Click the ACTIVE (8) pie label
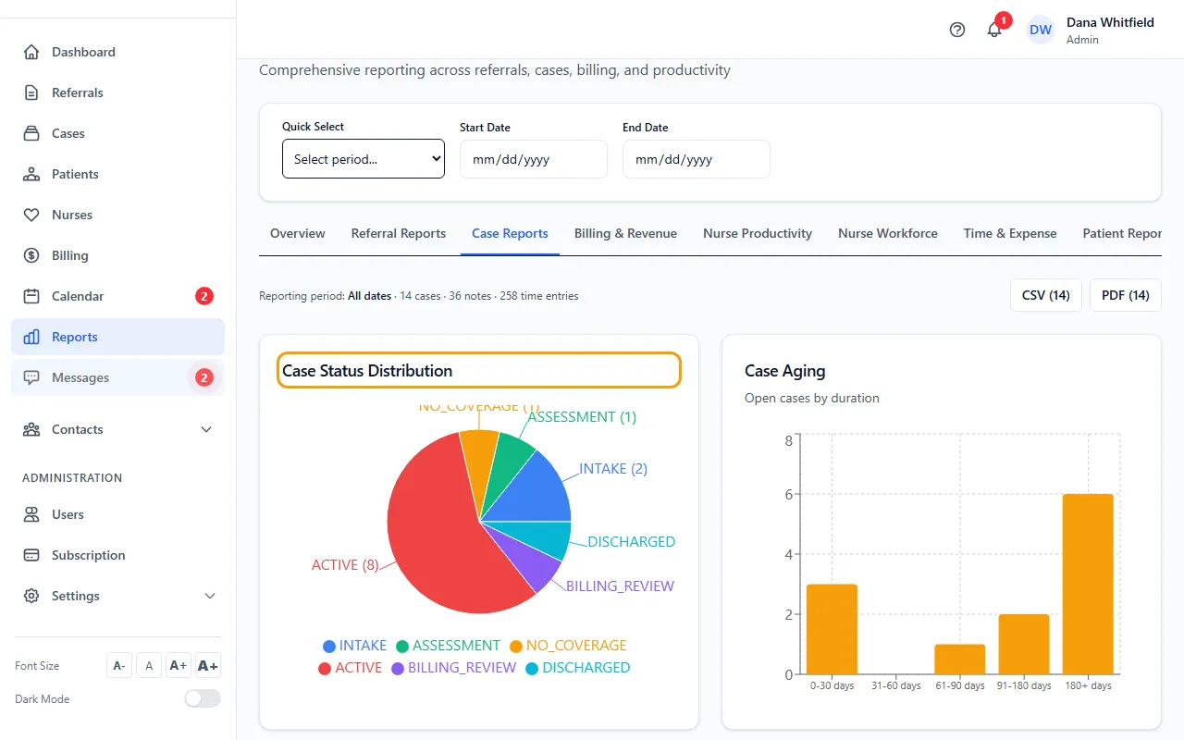This screenshot has width=1184, height=740. tap(345, 564)
